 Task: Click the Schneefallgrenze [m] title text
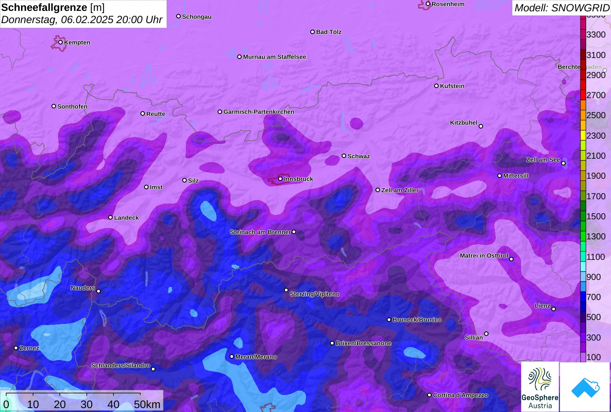tap(53, 7)
